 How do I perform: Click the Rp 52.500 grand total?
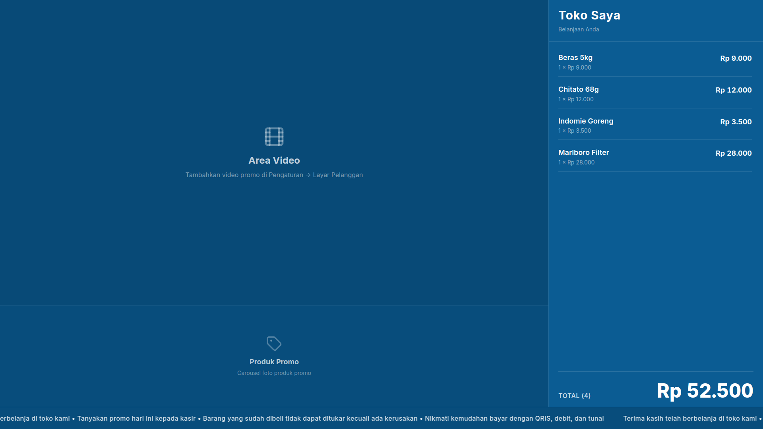(705, 391)
